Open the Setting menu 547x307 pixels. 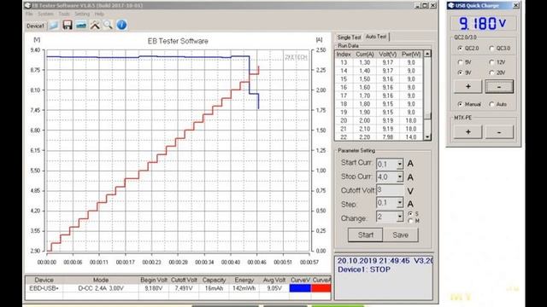[82, 14]
